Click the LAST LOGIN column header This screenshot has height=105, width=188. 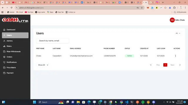[161, 48]
